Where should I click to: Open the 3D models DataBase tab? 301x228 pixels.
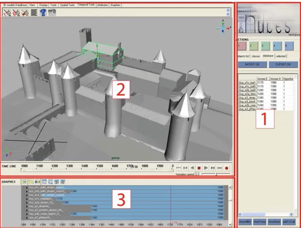coord(15,5)
